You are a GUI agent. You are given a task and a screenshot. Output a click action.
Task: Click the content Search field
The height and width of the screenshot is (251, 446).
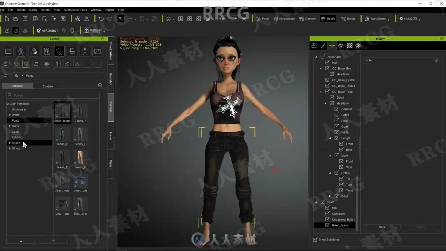(x=53, y=95)
